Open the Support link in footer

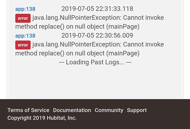pos(137,110)
